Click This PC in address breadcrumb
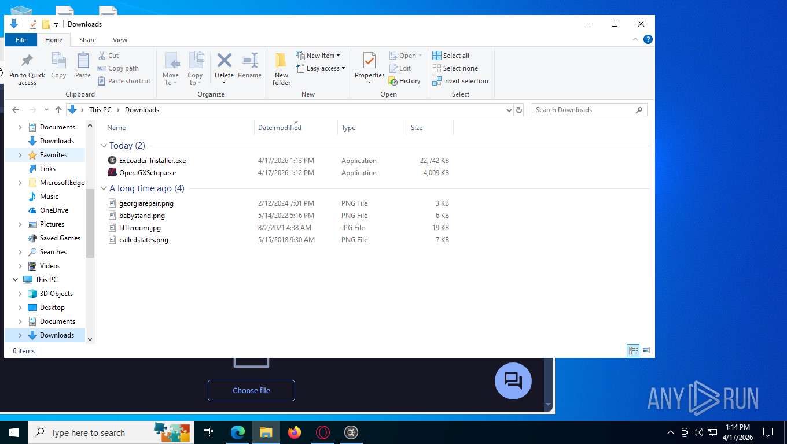Screen dimensions: 787x444 (x=100, y=110)
